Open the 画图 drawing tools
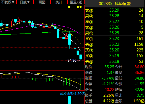The image size is (145, 104). (42, 2)
